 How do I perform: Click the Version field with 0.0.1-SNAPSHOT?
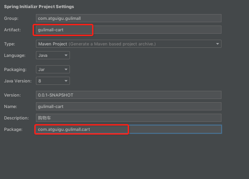(128, 95)
